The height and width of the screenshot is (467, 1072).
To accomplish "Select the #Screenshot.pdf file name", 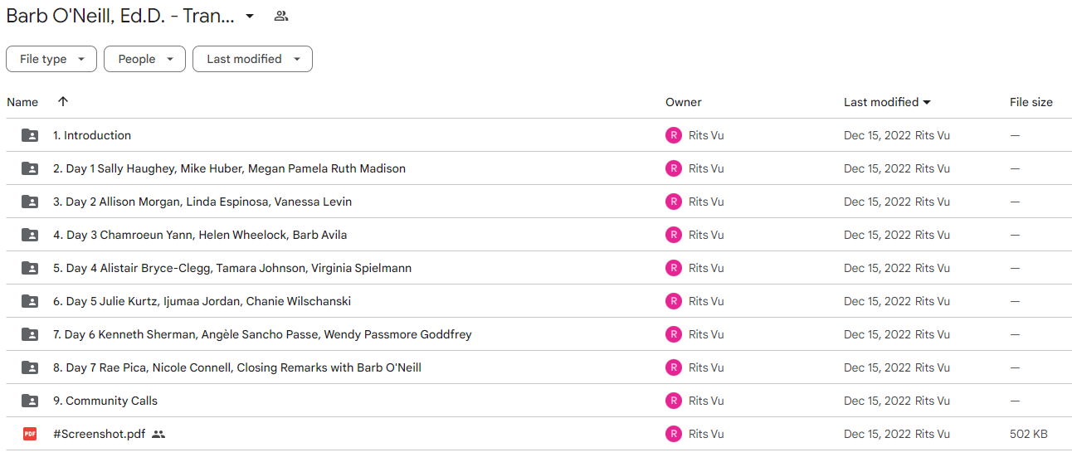I will pyautogui.click(x=100, y=434).
